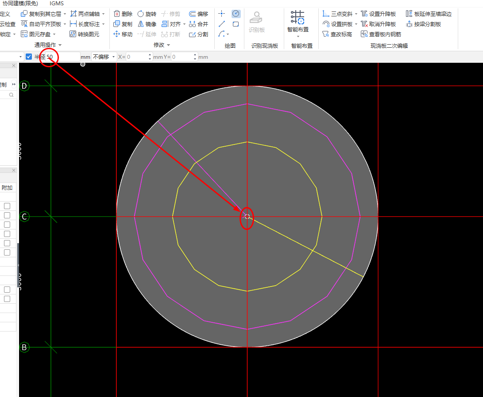
Task: Click the 分割 (split) tool
Action: click(x=199, y=34)
